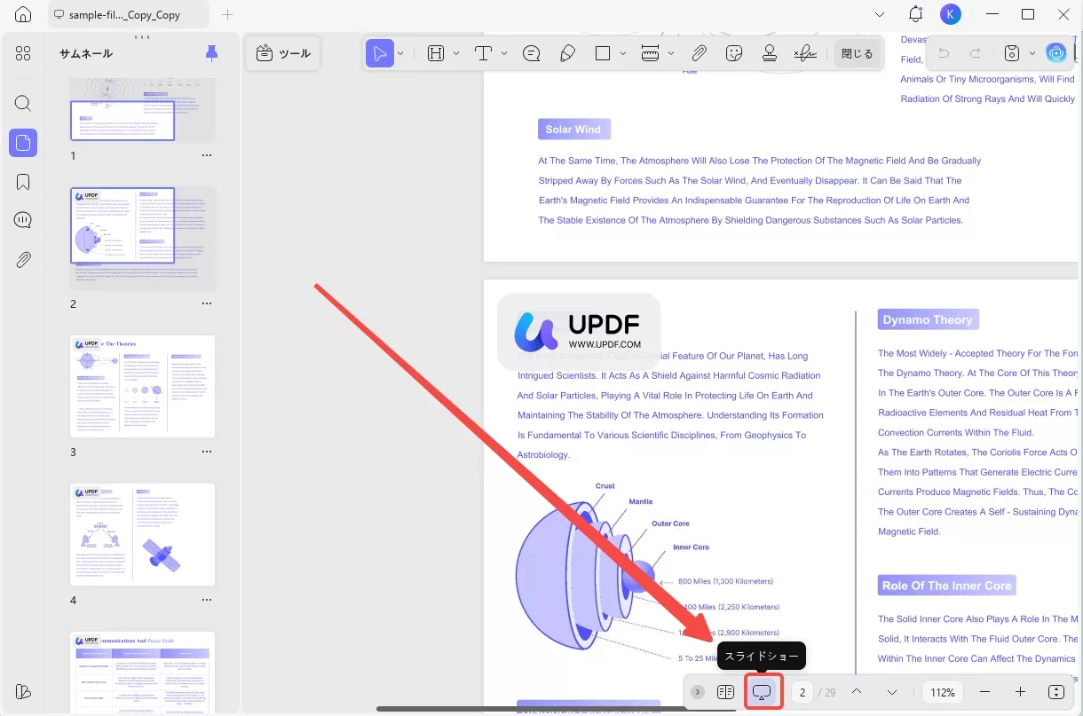Add a comment note with the speech bubble tool
The width and height of the screenshot is (1083, 716).
(x=532, y=53)
